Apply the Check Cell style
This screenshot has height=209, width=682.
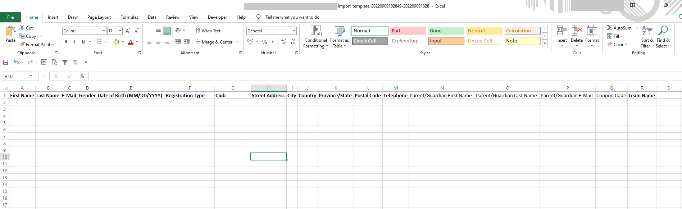[370, 41]
